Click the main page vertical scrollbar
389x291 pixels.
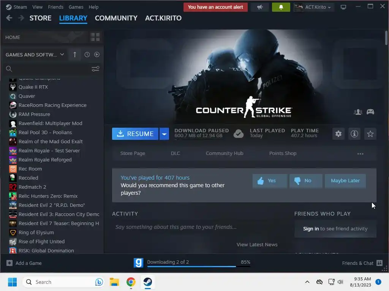tap(386, 38)
